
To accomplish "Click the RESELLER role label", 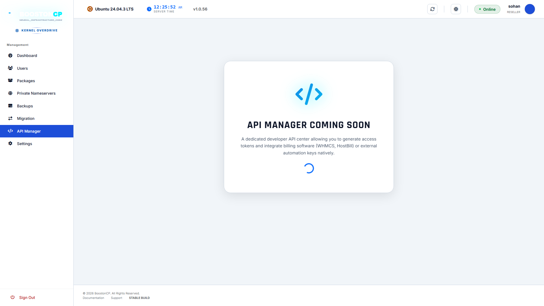I will 514,12.
